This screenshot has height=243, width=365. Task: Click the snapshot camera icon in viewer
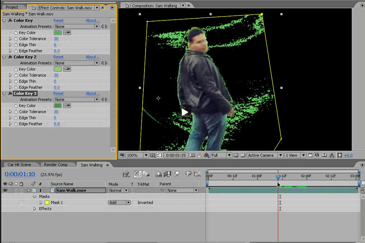coord(193,155)
